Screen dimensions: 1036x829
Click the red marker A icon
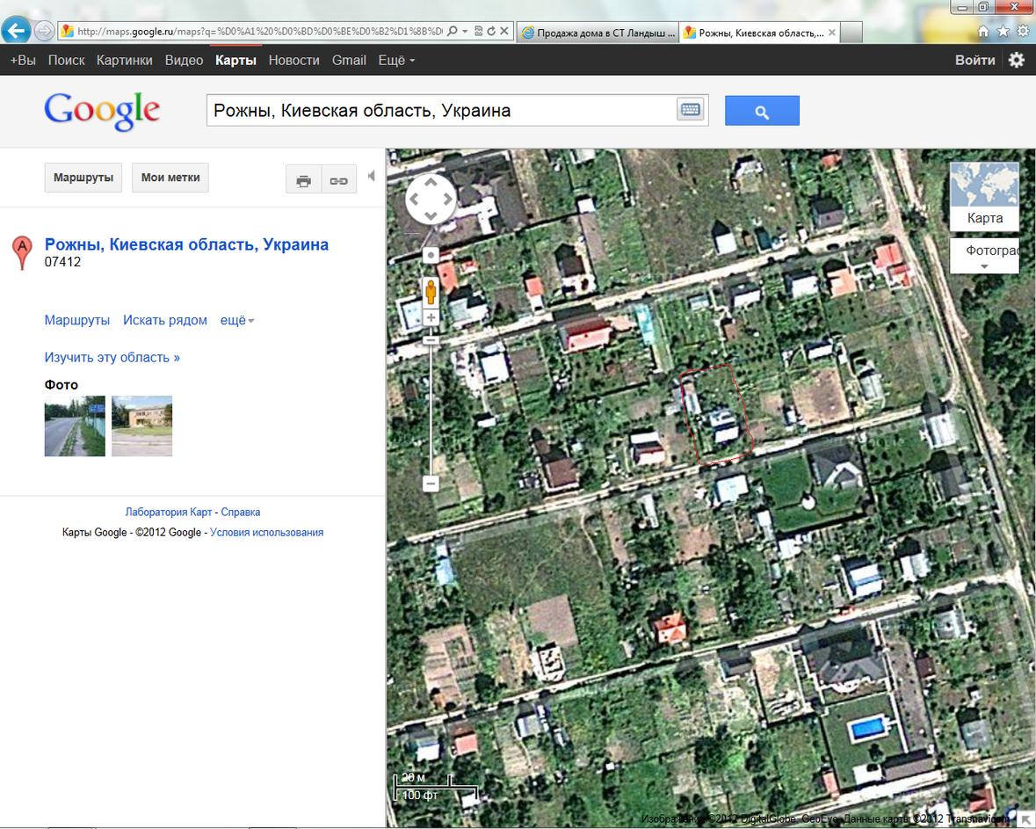point(23,252)
